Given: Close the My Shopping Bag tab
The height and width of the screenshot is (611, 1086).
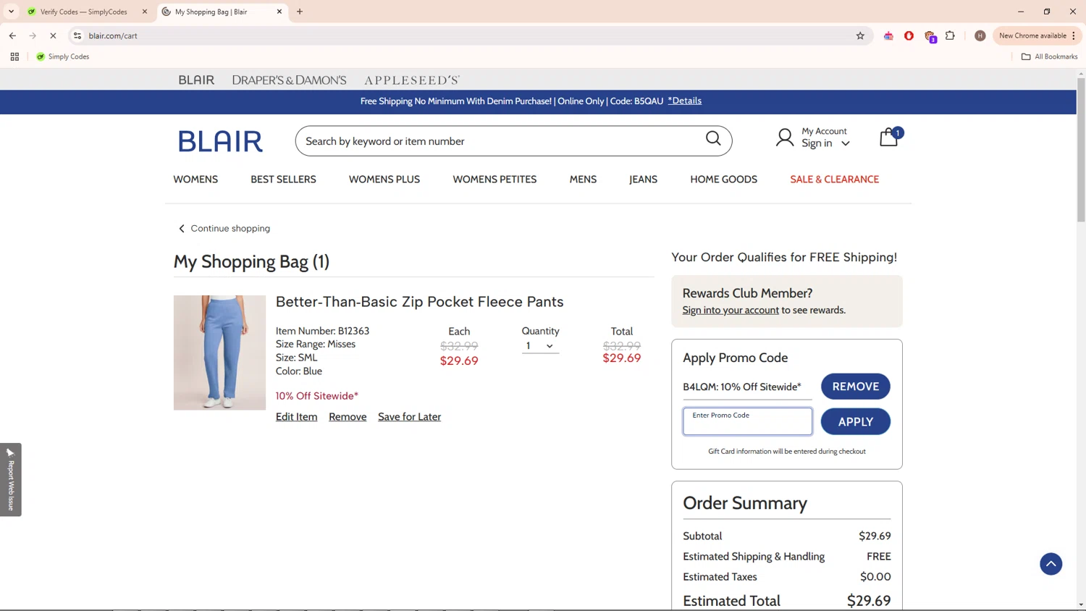Looking at the screenshot, I should click(279, 12).
